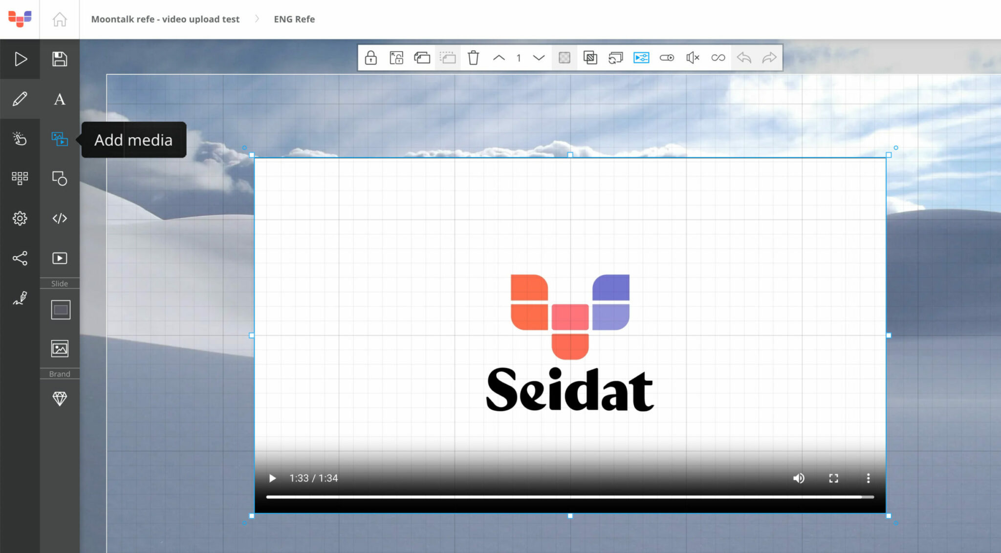
Task: Undo the last change
Action: [x=743, y=57]
